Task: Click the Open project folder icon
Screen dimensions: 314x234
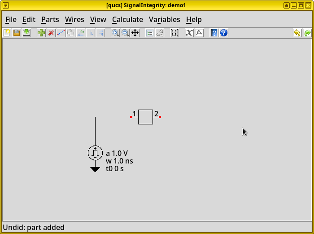Action: point(17,33)
